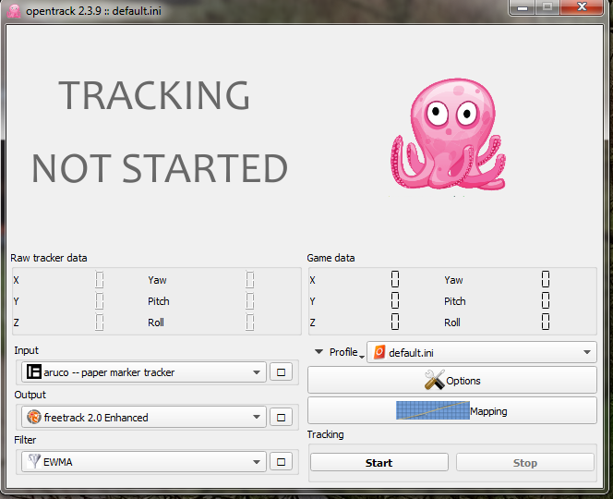Image resolution: width=613 pixels, height=499 pixels.
Task: Click the 'Filter' section label
Action: tap(25, 440)
